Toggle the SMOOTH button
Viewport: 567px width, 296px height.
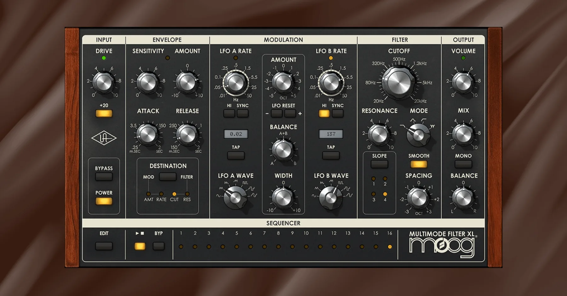(419, 164)
